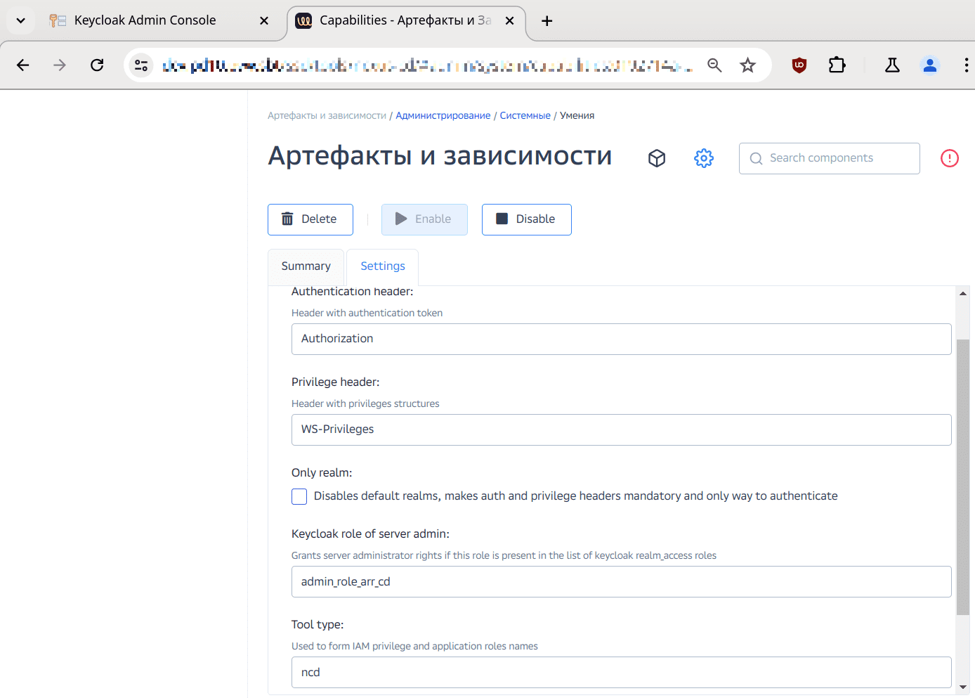The height and width of the screenshot is (698, 975).
Task: Bookmark this page with star icon
Action: (747, 65)
